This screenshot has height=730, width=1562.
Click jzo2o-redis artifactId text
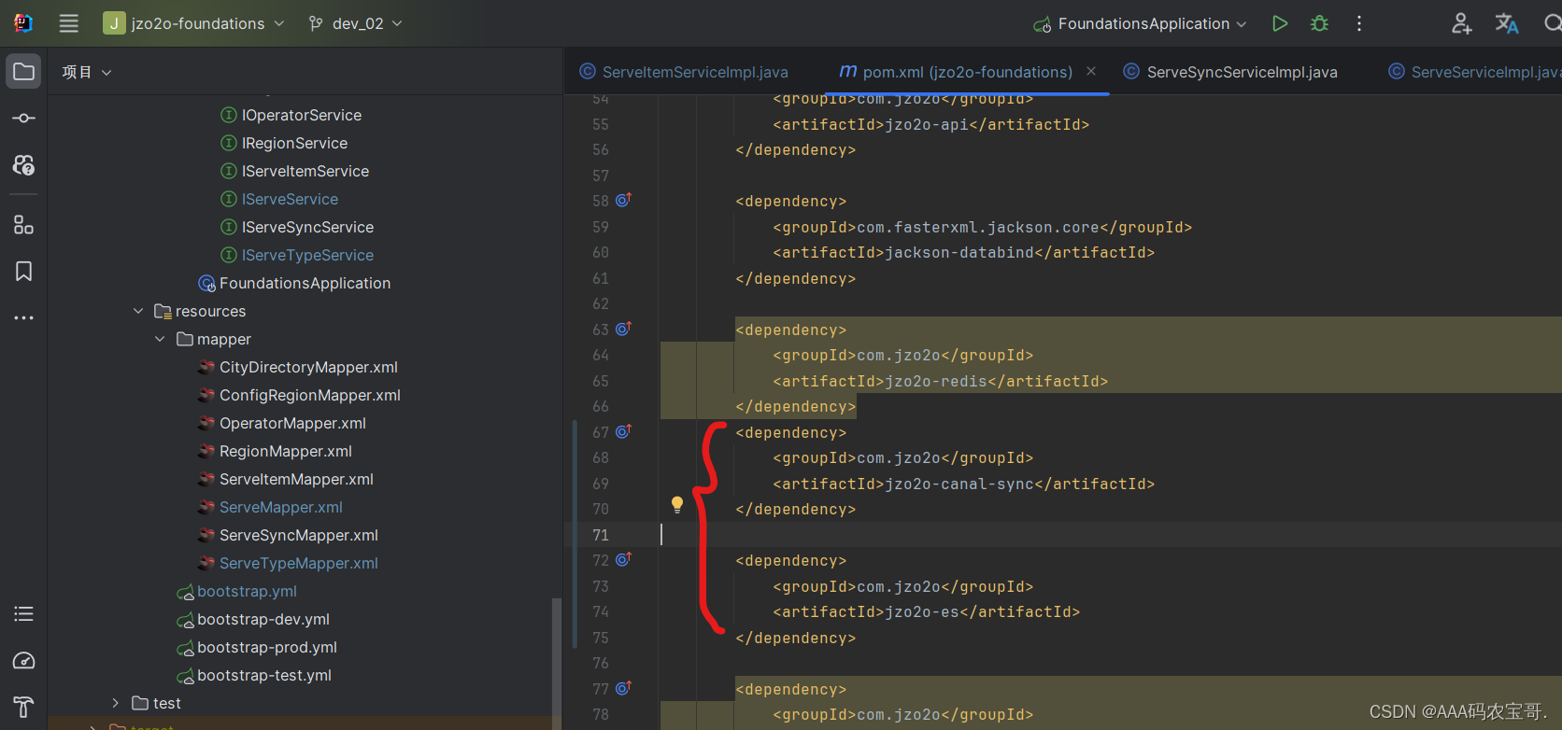coord(937,381)
